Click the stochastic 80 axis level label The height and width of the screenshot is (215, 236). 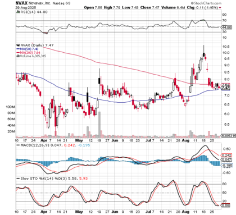click(224, 184)
